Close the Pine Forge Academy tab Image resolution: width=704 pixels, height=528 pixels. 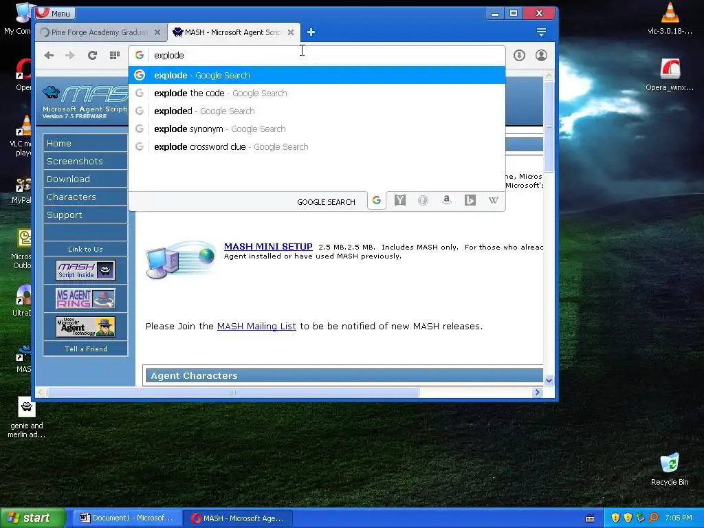click(x=157, y=32)
